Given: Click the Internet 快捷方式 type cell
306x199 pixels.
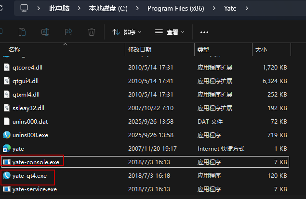Looking at the screenshot, I should click(221, 149).
